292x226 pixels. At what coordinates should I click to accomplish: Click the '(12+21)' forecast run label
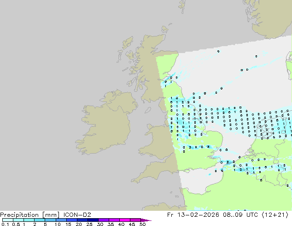pos(276,214)
